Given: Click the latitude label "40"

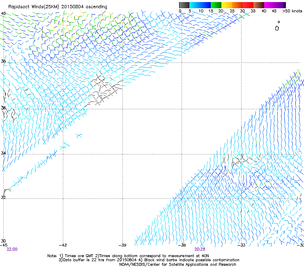Looking at the screenshot, I should pyautogui.click(x=3, y=14).
